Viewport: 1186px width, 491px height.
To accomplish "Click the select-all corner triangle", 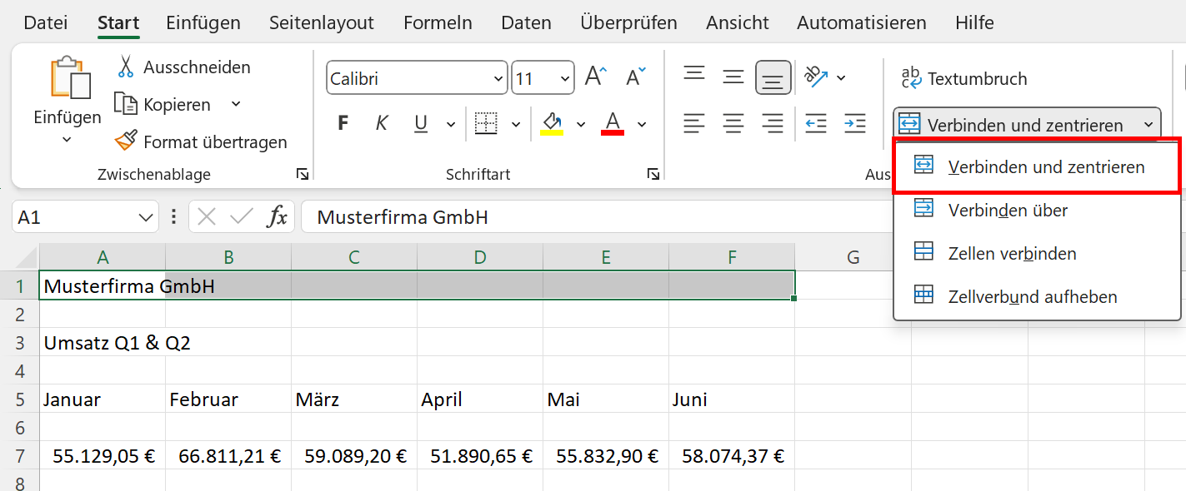I will pos(26,258).
